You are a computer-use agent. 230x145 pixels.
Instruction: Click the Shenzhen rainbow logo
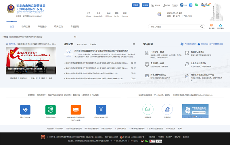pos(206,5)
